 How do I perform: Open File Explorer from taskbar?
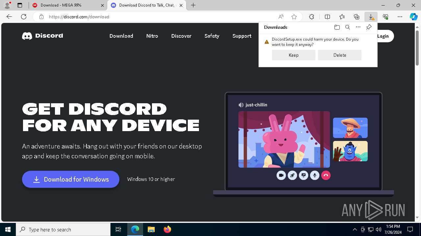151,229
